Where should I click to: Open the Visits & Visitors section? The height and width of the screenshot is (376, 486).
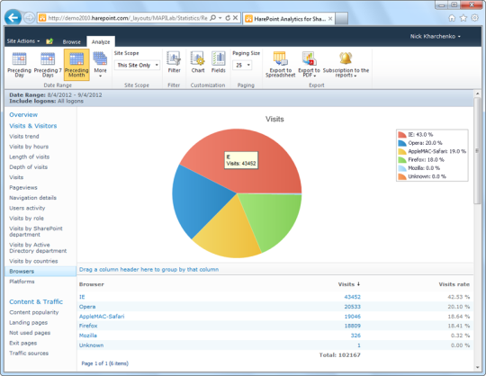tap(33, 126)
